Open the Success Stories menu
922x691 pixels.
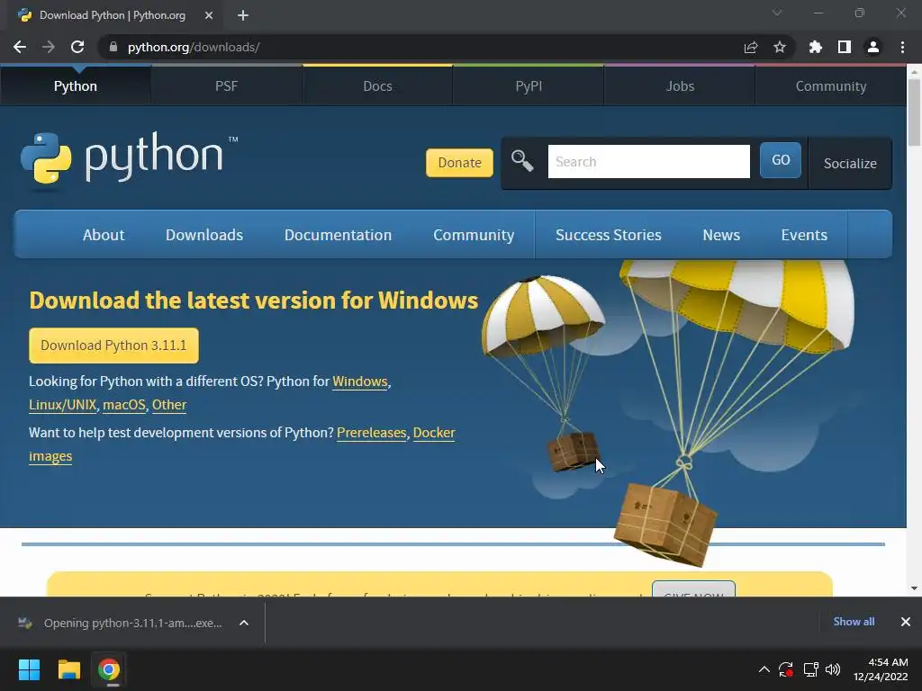pyautogui.click(x=608, y=235)
